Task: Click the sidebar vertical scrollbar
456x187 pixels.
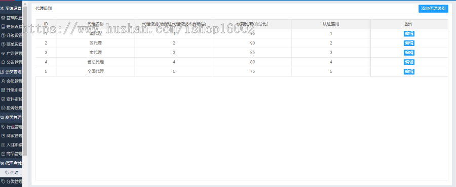Action: pyautogui.click(x=25, y=81)
